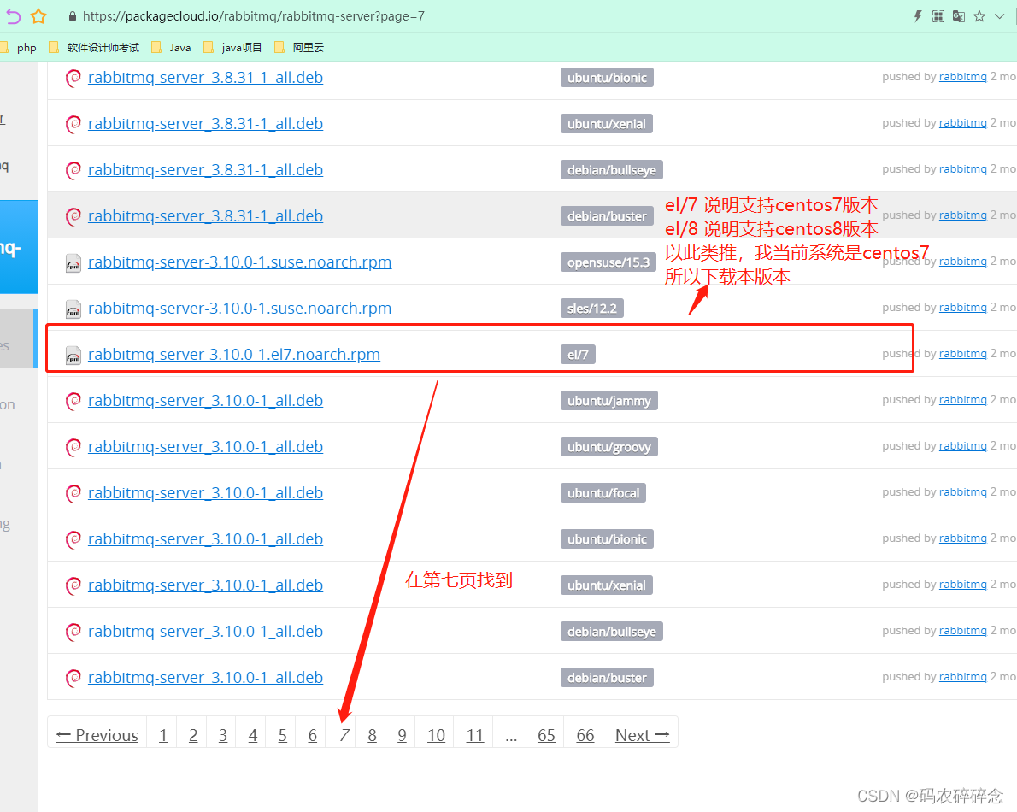
Task: Go to the Next page
Action: point(642,735)
